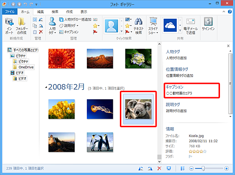Viewport: 235px width, 175px height.
Task: Click the サインイン account icon
Action: (208, 22)
